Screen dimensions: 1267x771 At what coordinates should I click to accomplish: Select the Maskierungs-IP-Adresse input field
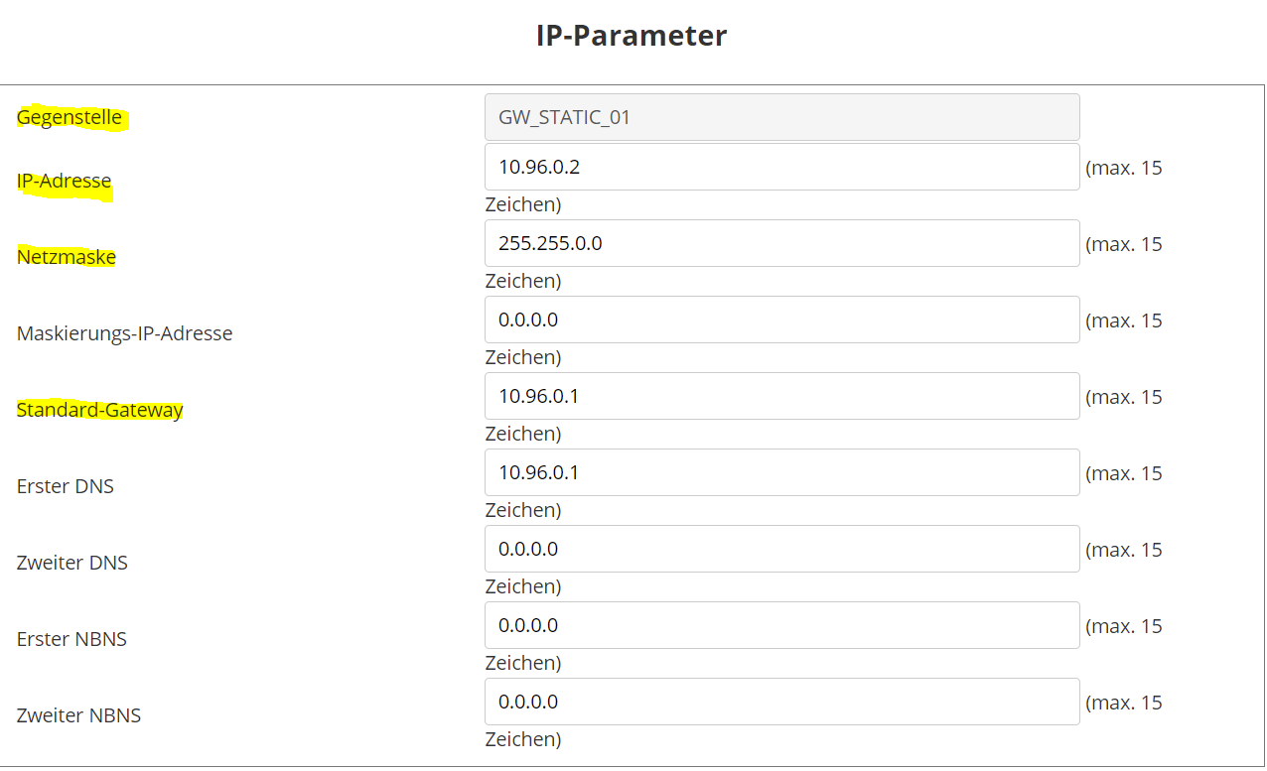781,320
